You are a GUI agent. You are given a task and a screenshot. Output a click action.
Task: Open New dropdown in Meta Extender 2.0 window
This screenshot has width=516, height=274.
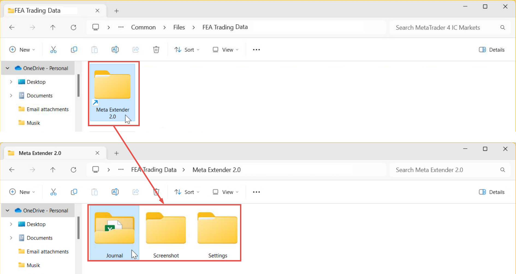(x=22, y=192)
